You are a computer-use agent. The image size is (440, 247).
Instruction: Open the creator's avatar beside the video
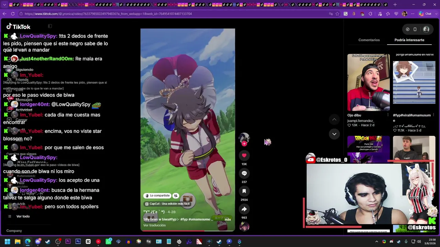coord(244,138)
